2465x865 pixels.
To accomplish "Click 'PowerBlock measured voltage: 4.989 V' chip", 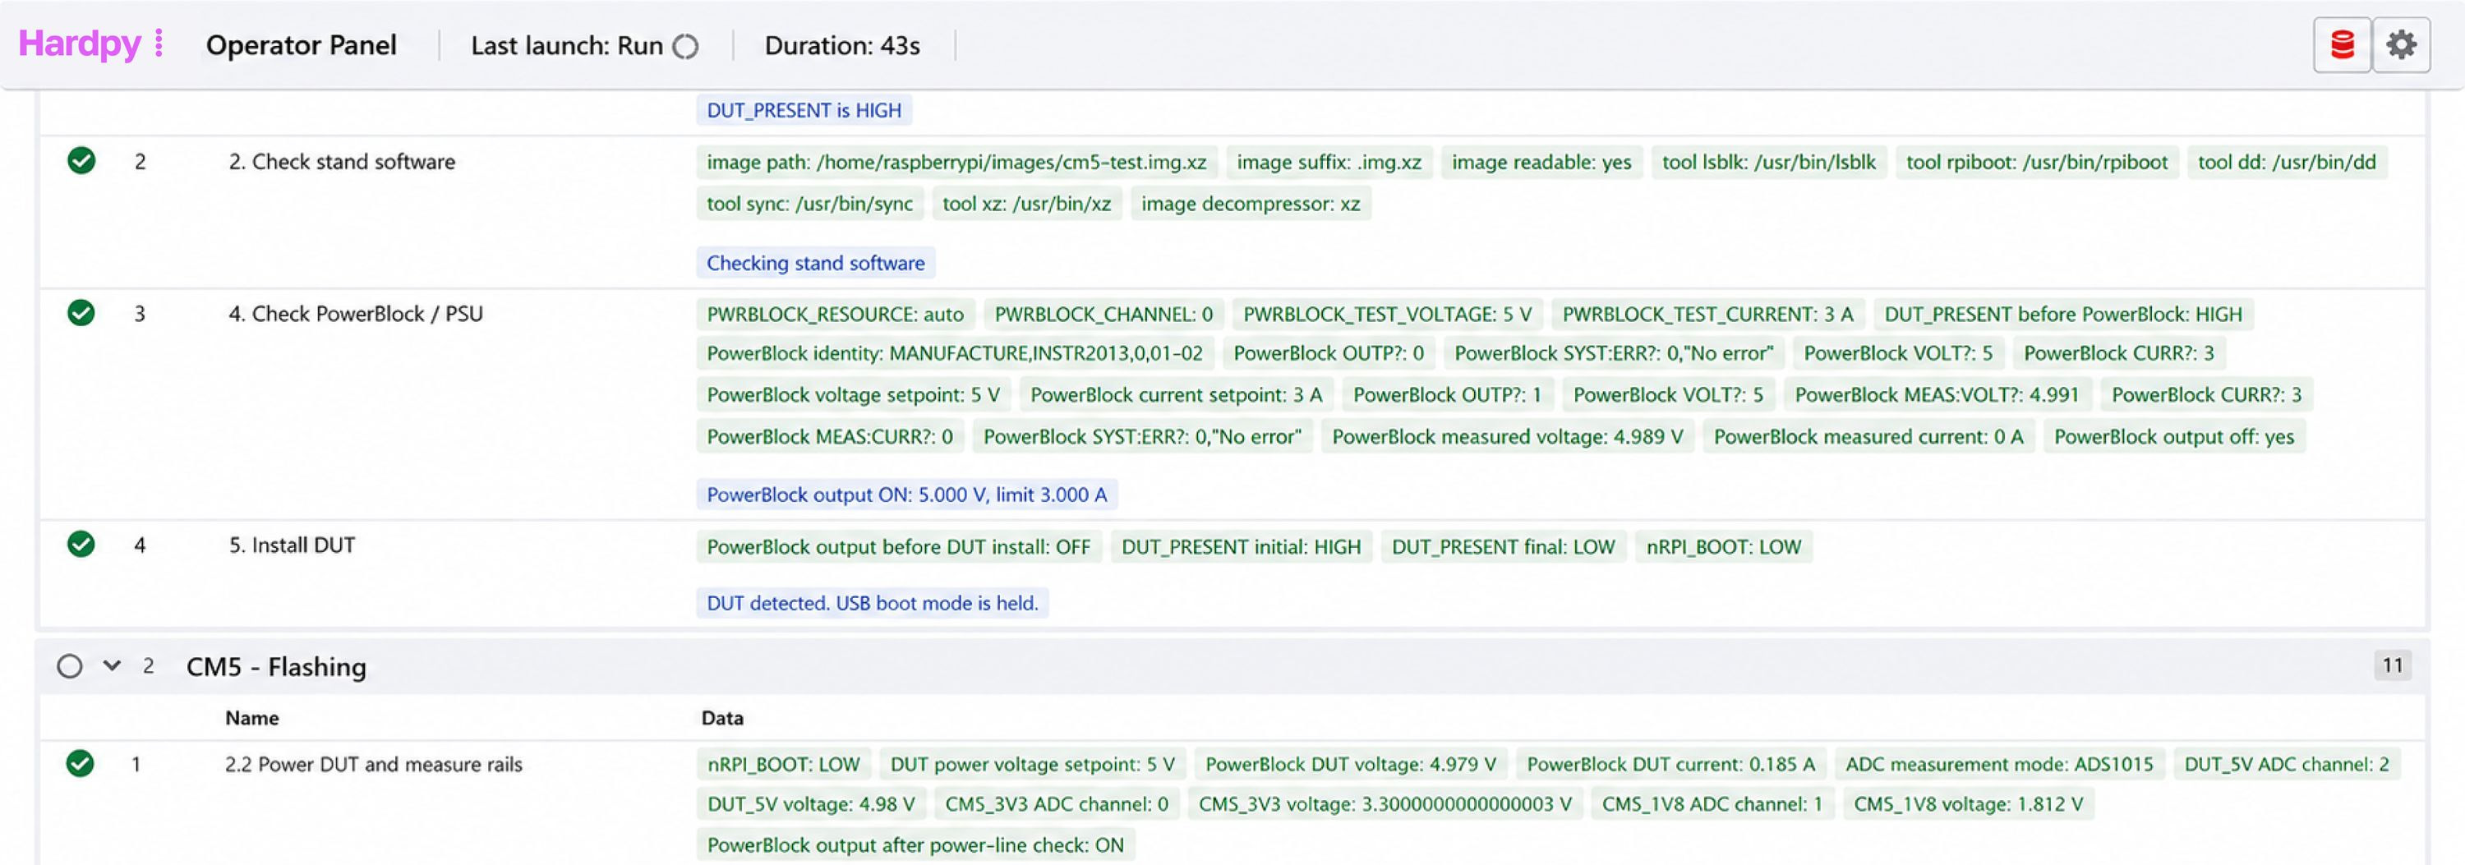I will pos(1507,437).
